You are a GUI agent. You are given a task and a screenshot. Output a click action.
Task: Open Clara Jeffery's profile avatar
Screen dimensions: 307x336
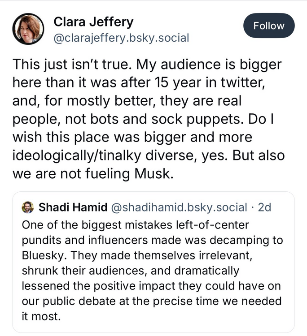tap(28, 29)
